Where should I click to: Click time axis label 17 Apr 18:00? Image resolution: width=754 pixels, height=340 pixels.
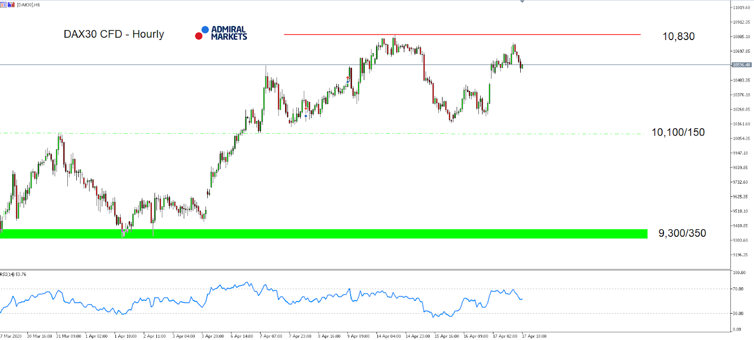534,336
